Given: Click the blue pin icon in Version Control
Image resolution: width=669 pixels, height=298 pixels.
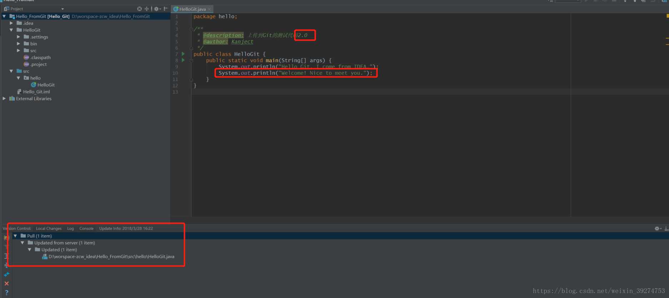Looking at the screenshot, I should click(6, 274).
